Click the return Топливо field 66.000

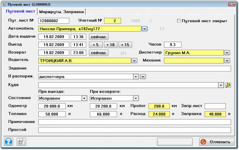point(103,114)
